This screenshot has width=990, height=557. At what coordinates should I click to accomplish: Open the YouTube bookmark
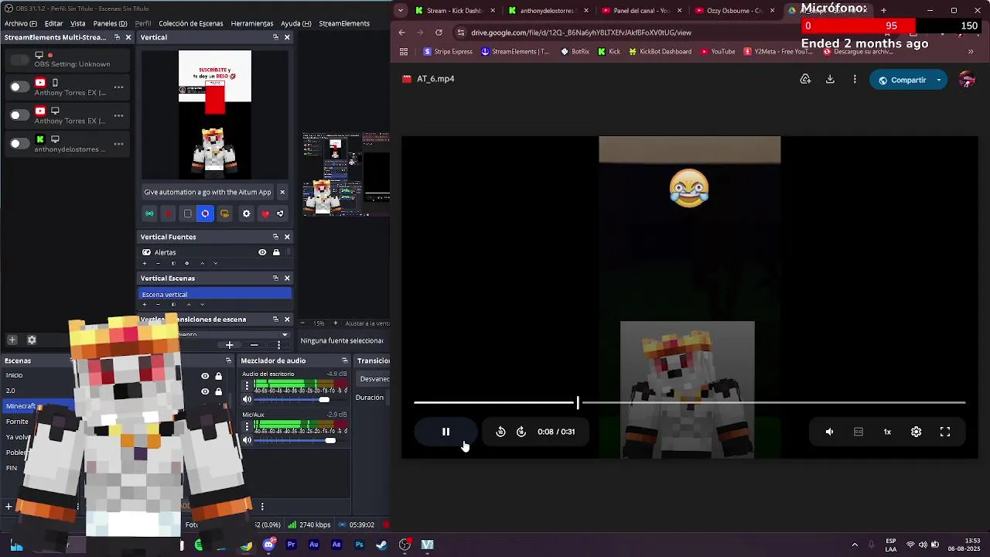pyautogui.click(x=718, y=52)
